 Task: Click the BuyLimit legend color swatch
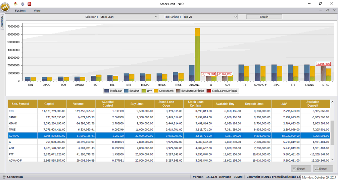click(x=126, y=91)
